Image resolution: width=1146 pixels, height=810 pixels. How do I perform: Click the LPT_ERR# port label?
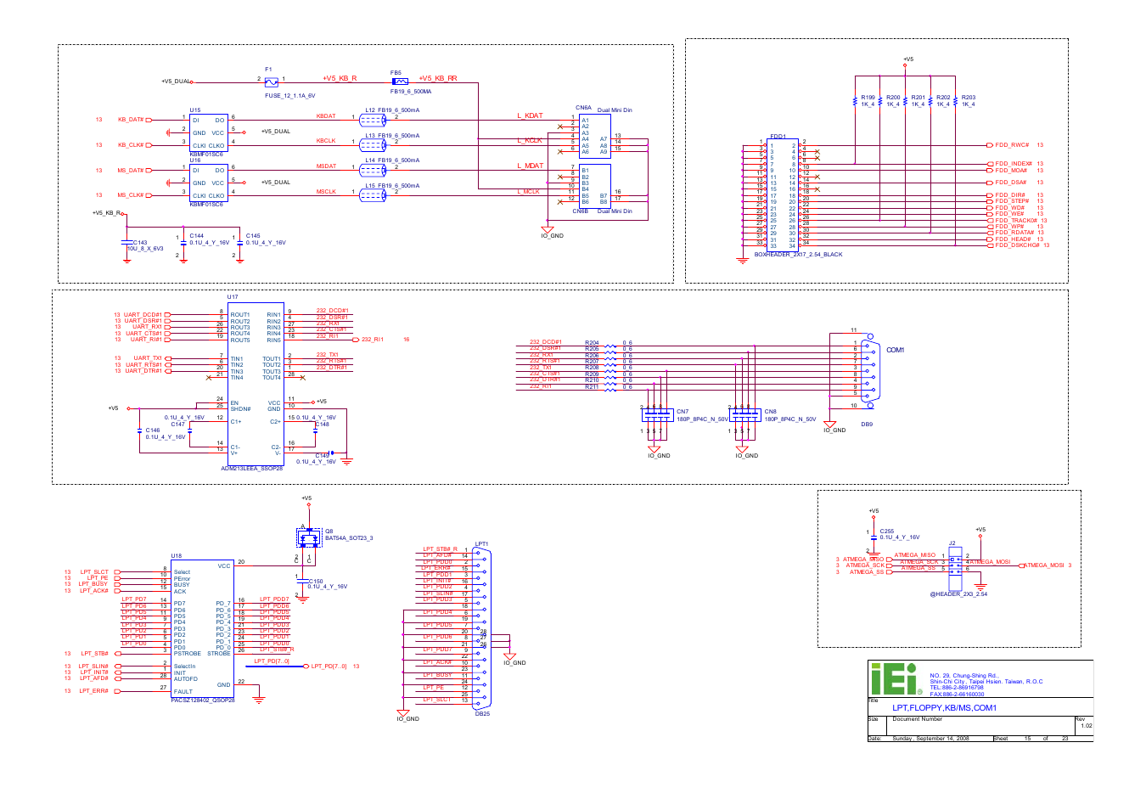(94, 691)
